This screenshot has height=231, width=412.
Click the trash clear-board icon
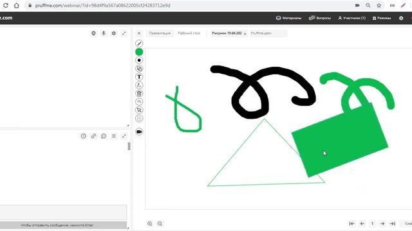[x=139, y=94]
